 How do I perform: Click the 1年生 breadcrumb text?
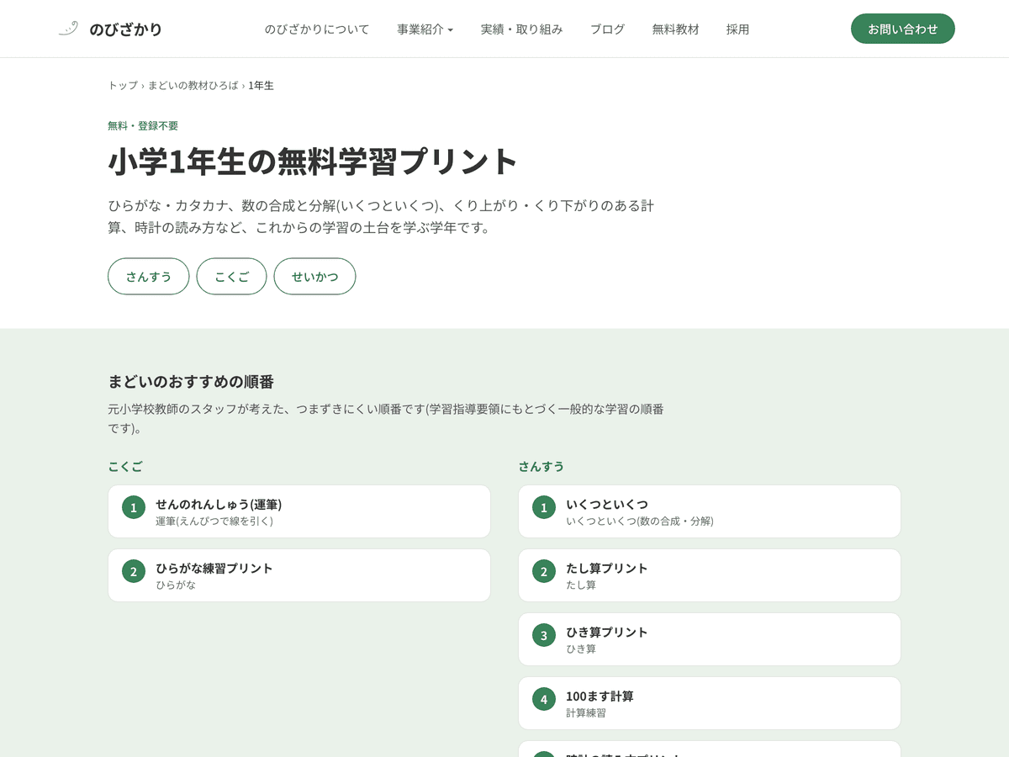pos(261,86)
